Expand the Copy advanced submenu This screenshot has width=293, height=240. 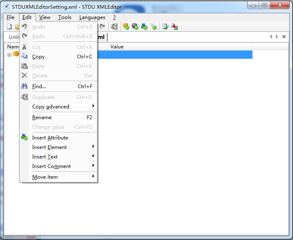point(58,107)
